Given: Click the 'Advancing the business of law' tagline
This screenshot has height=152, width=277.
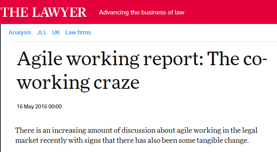Looking at the screenshot, I should click(142, 12).
